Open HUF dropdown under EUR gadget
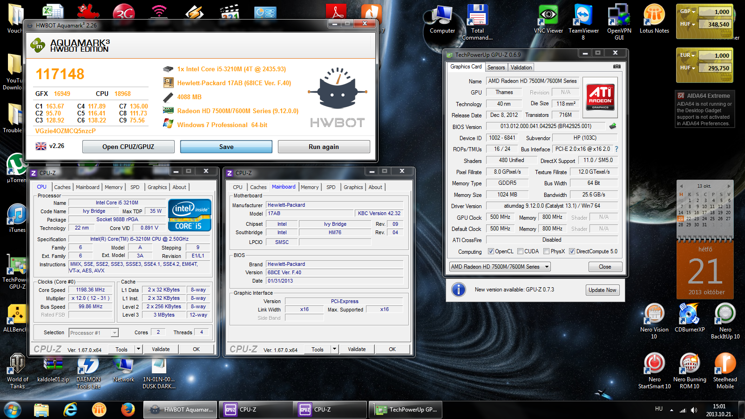745x419 pixels. (687, 68)
